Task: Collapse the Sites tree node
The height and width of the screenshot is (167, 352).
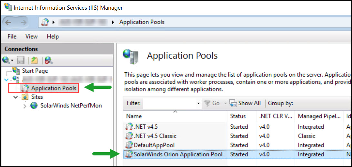Action: click(x=15, y=97)
